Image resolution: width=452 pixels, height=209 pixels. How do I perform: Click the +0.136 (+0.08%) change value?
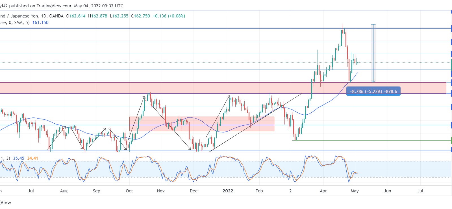click(x=169, y=16)
